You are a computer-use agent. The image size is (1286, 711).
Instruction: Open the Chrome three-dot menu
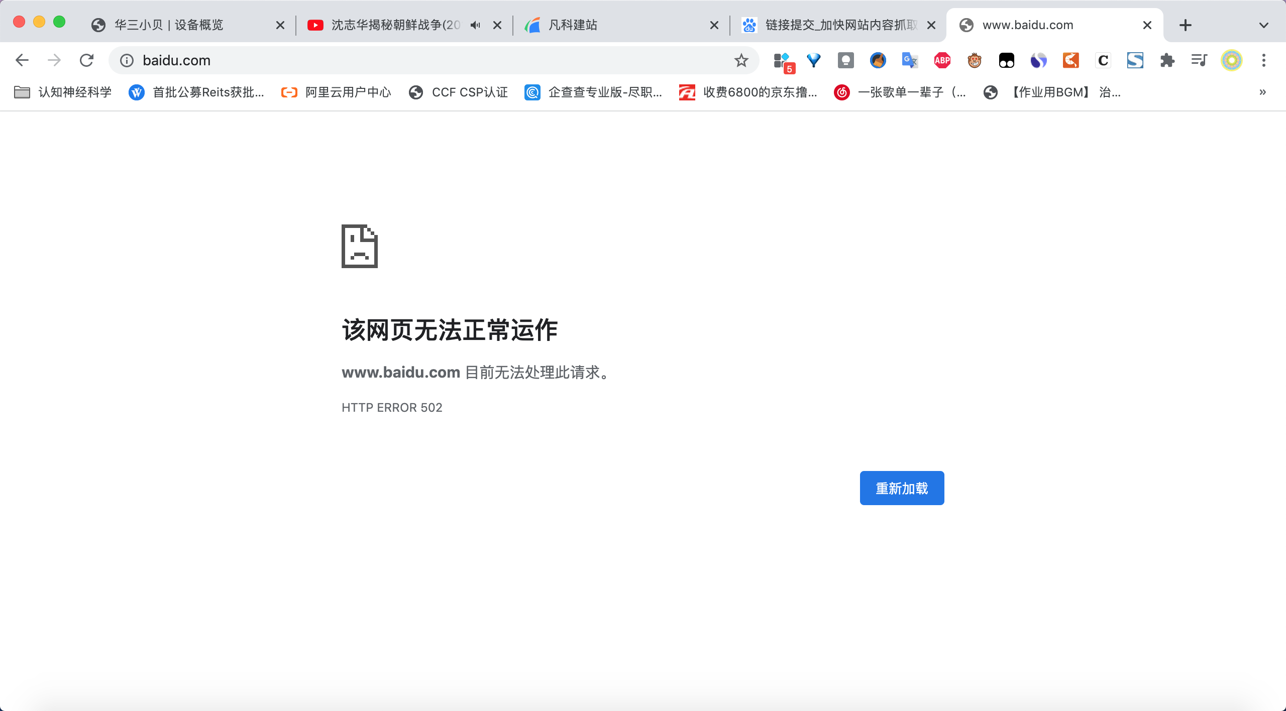point(1263,61)
